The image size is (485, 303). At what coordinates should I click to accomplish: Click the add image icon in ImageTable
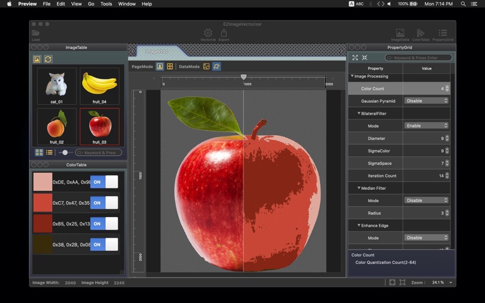click(x=37, y=59)
